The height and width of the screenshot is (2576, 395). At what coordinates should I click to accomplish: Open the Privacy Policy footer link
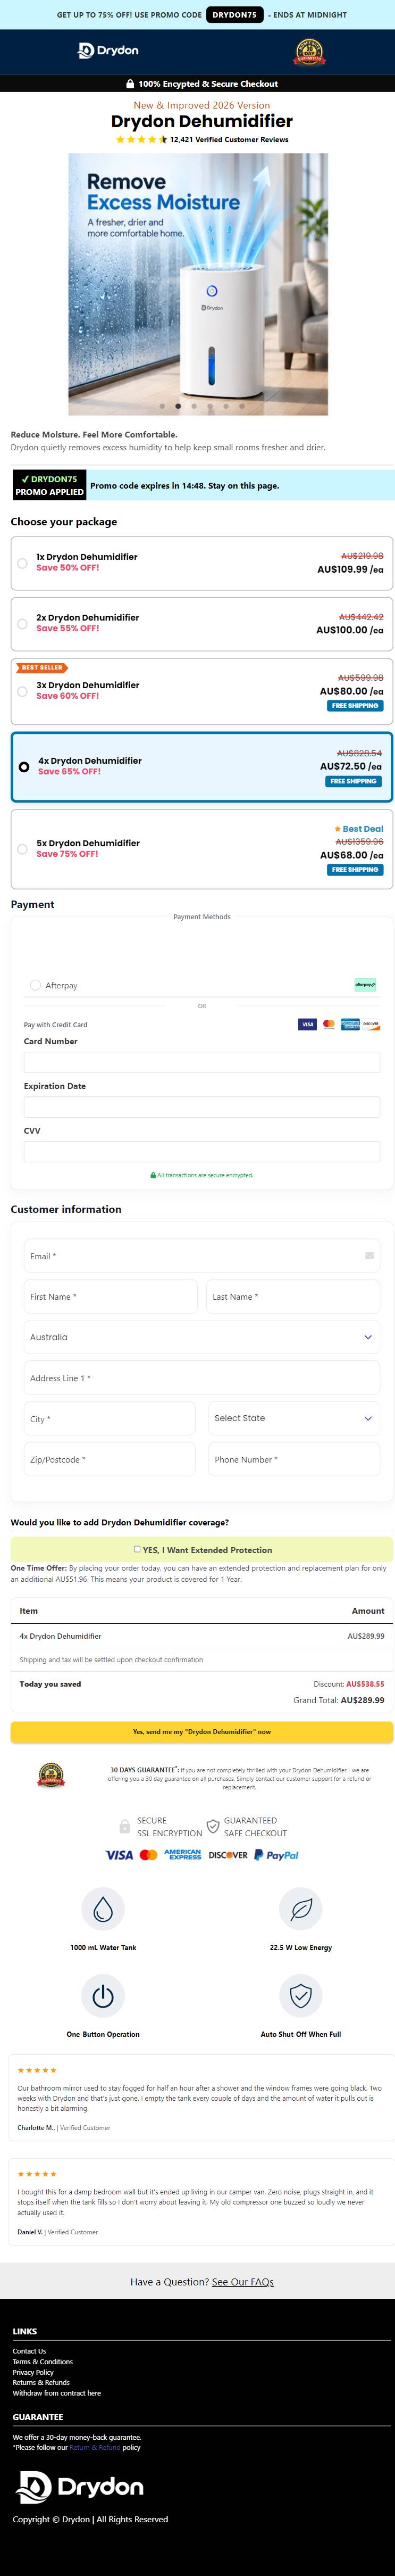tap(33, 2372)
